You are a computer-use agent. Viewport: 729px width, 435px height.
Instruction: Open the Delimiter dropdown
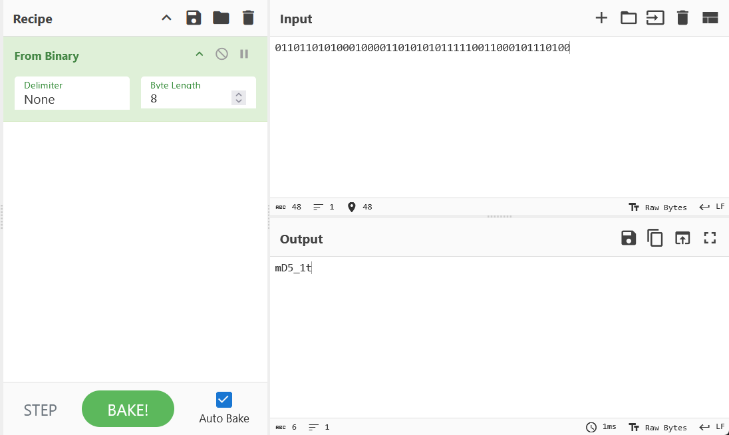[x=72, y=93]
